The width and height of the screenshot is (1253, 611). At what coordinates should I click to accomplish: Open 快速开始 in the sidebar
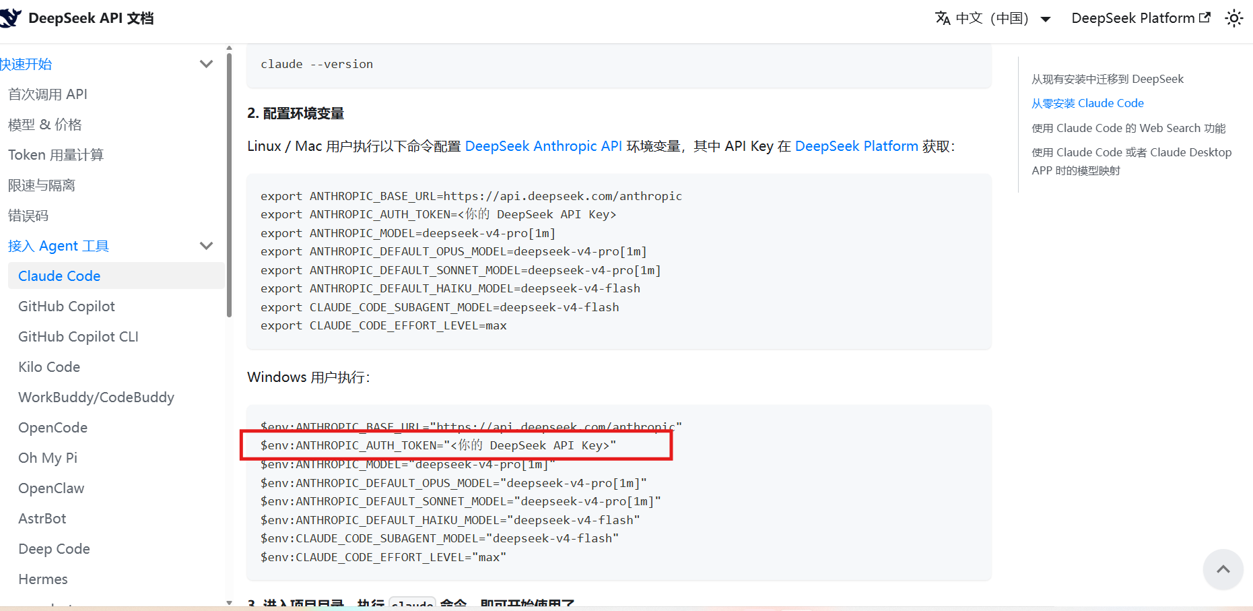(x=26, y=64)
